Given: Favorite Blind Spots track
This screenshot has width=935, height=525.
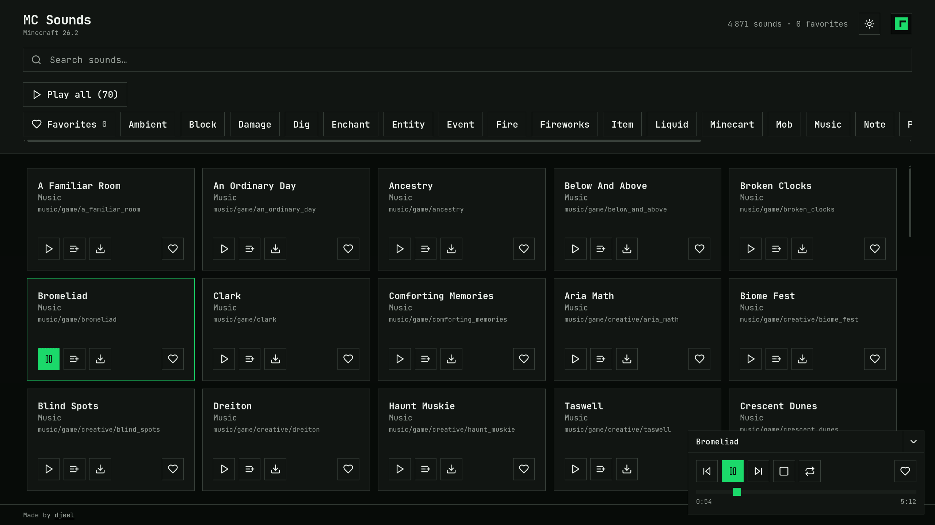Looking at the screenshot, I should pos(173,469).
